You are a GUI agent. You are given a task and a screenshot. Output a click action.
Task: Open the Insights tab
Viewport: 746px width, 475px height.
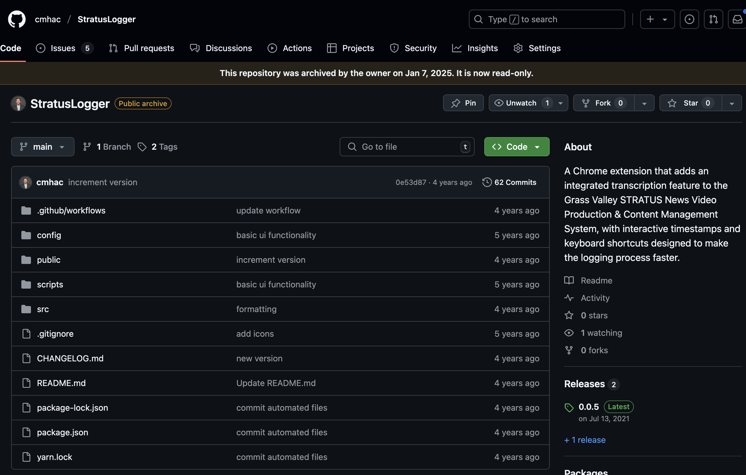[475, 48]
